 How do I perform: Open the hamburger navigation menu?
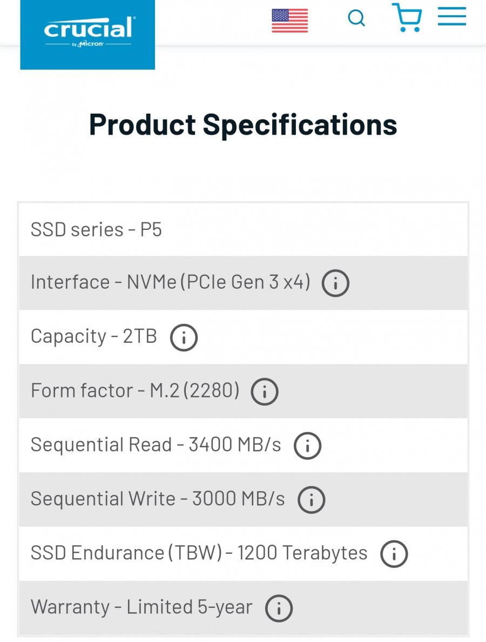click(451, 17)
